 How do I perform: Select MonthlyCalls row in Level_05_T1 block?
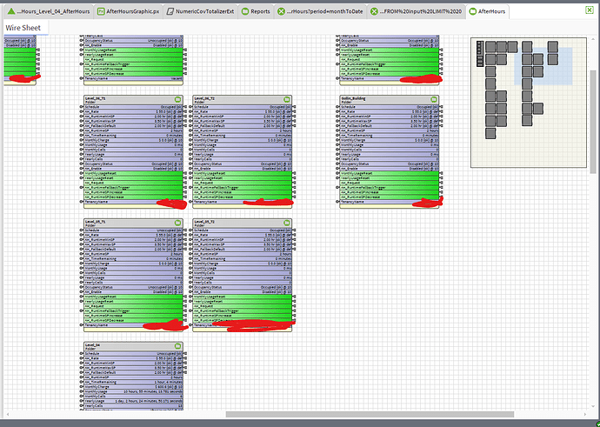133,273
